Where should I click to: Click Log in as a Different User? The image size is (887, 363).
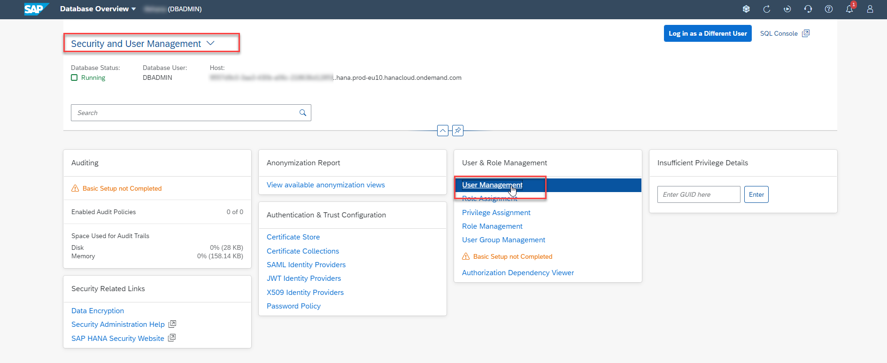708,33
